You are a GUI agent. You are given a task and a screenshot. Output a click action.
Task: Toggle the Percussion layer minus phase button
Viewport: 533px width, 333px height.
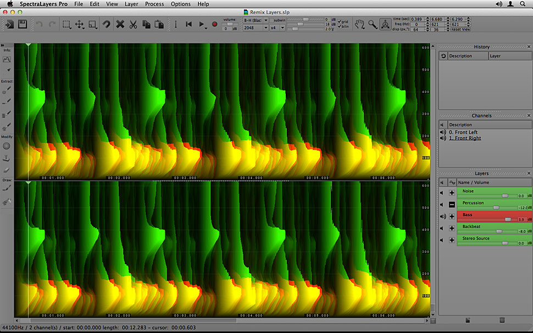coord(452,205)
